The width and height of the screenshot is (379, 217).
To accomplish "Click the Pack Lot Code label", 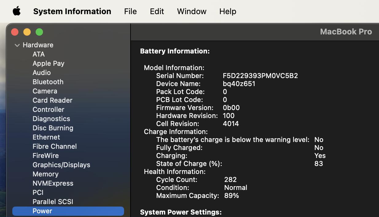I will [x=180, y=92].
